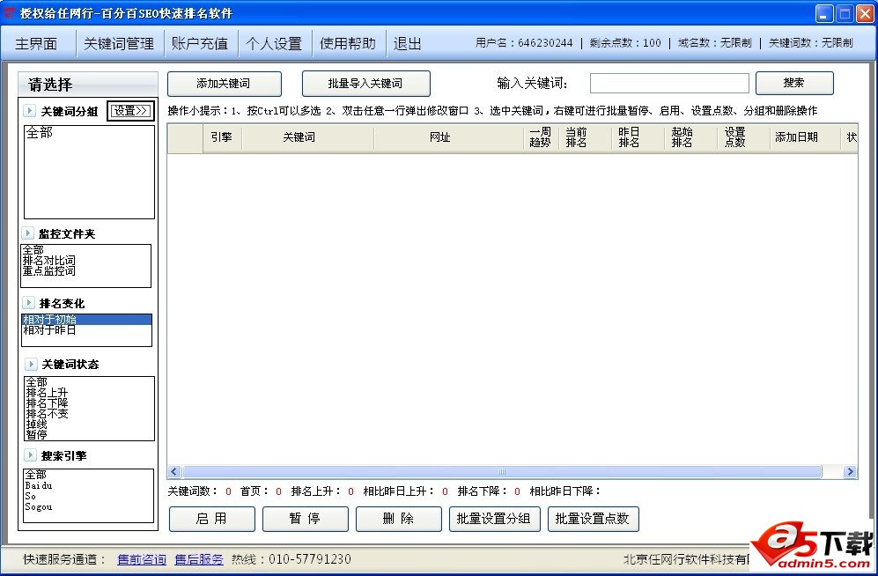Open keyword group 设置>>

(x=130, y=111)
